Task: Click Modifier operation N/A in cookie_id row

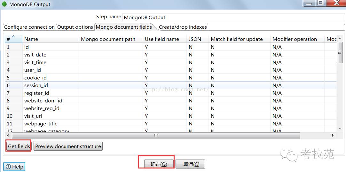Action: pos(297,78)
